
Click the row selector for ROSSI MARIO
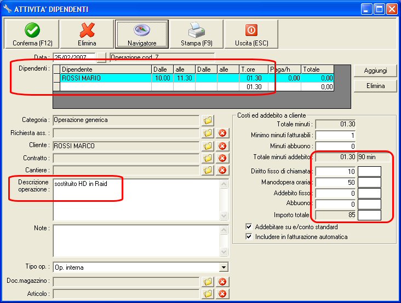tap(56, 78)
